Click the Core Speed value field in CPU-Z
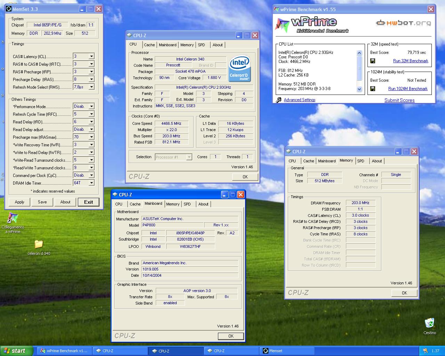Image resolution: width=445 pixels, height=356 pixels. click(x=171, y=123)
